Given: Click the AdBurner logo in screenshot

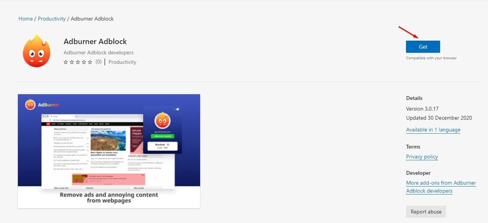Looking at the screenshot, I should [x=43, y=104].
